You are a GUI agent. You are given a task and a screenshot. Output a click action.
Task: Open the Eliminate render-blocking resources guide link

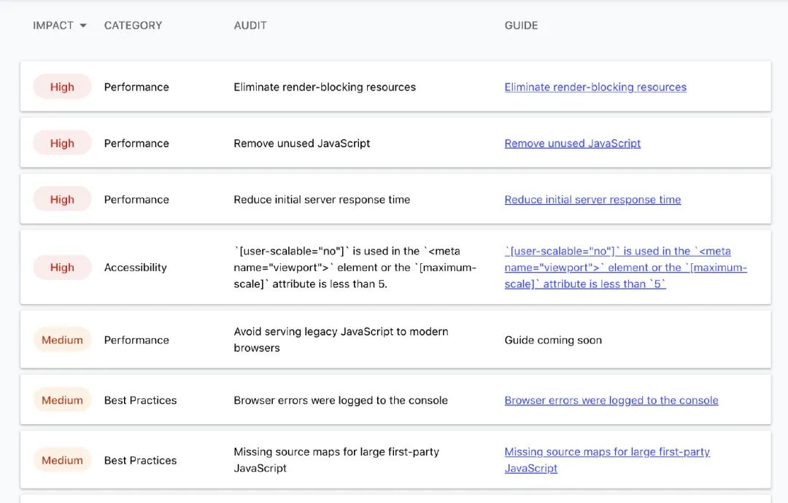[x=595, y=87]
